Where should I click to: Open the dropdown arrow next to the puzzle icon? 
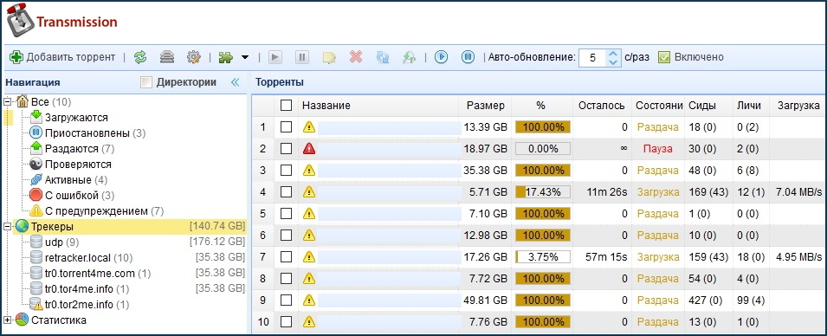click(245, 57)
